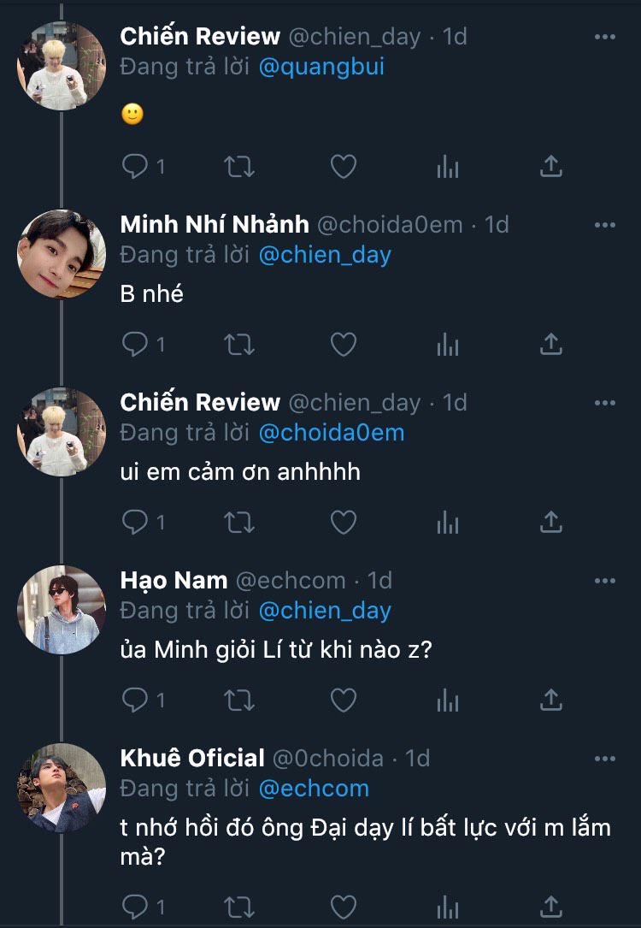This screenshot has width=641, height=928.
Task: Reply to Hạo Nam's question tweet
Action: [x=135, y=700]
